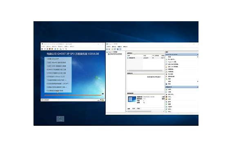The height and width of the screenshot is (147, 232).
Task: Click the VM list horizontal scrollbar
Action: (145, 71)
